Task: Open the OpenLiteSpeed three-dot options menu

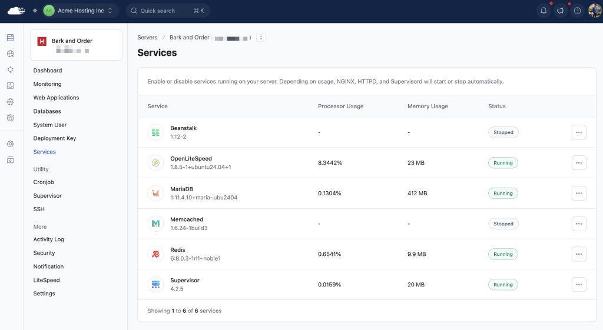Action: point(578,163)
